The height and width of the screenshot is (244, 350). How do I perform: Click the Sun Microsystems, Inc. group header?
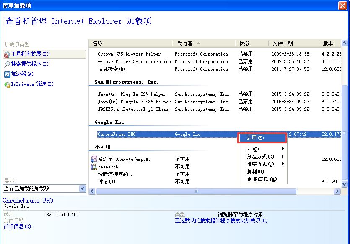pyautogui.click(x=126, y=82)
